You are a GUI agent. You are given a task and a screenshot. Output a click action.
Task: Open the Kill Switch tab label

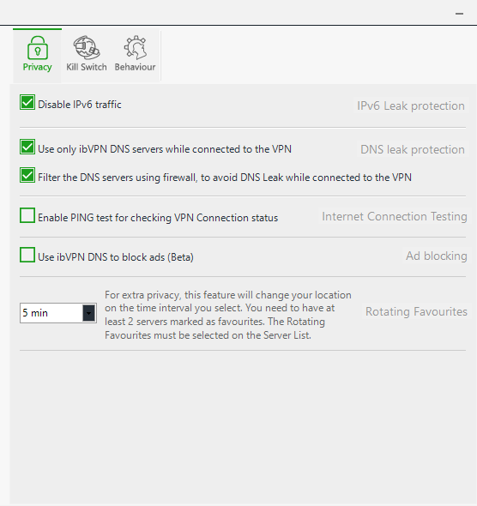coord(86,67)
